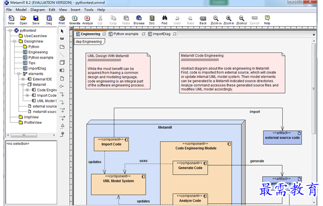The width and height of the screenshot is (323, 206).
Task: Select the Generate Code component in diagram
Action: point(190,168)
